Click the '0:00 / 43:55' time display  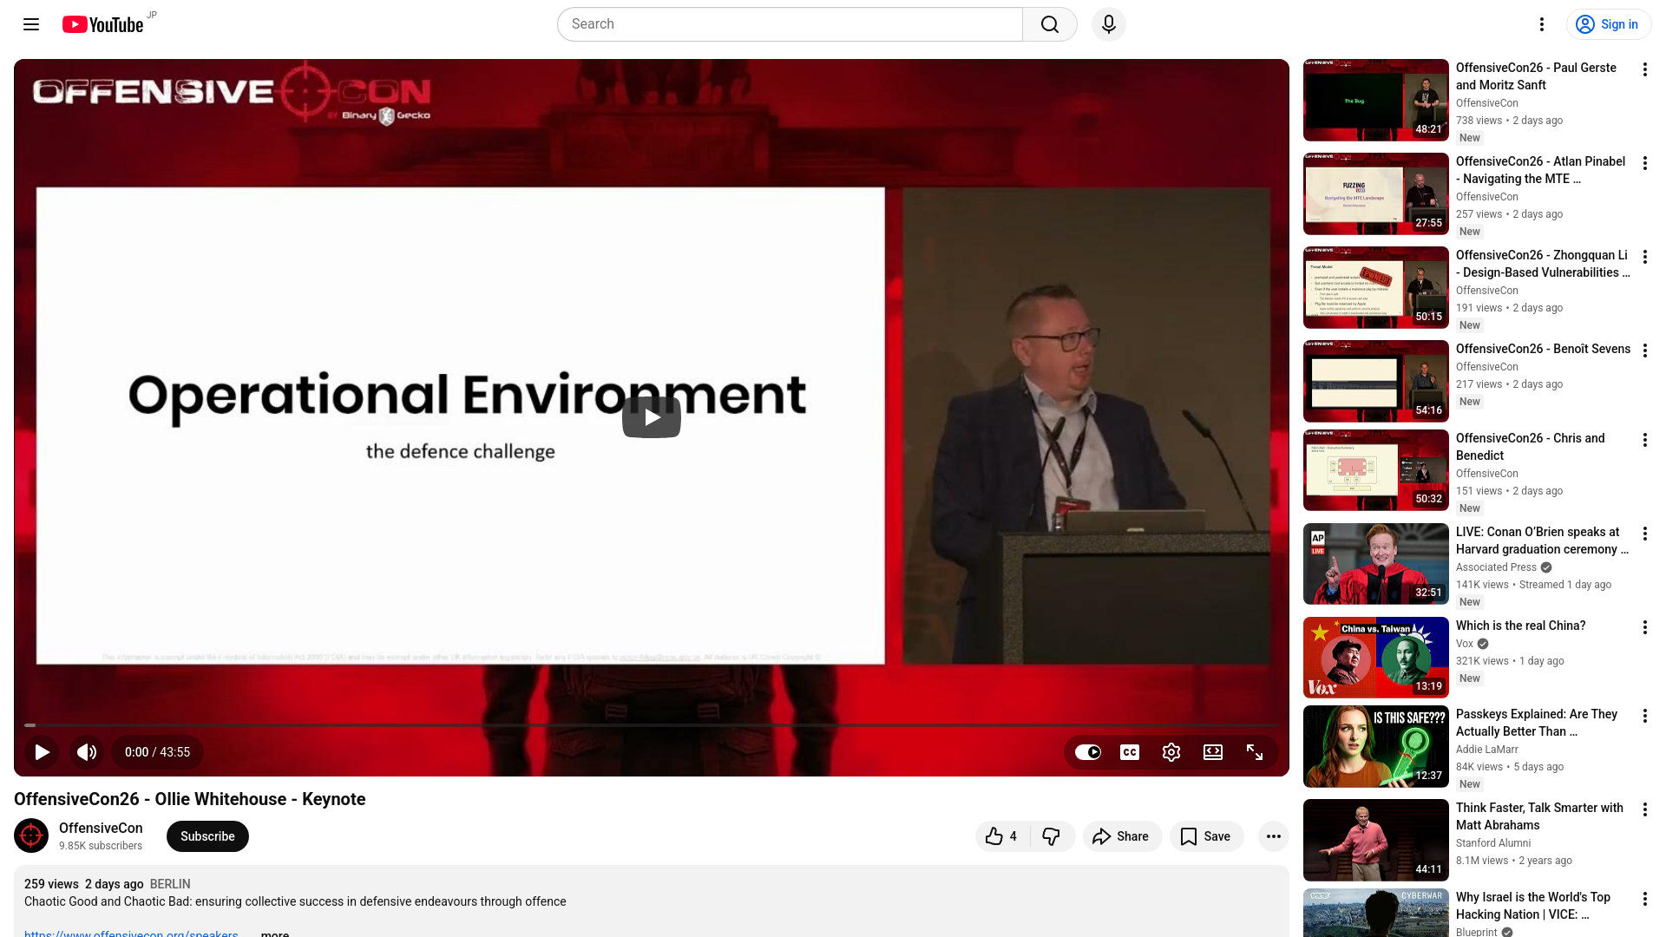point(157,752)
